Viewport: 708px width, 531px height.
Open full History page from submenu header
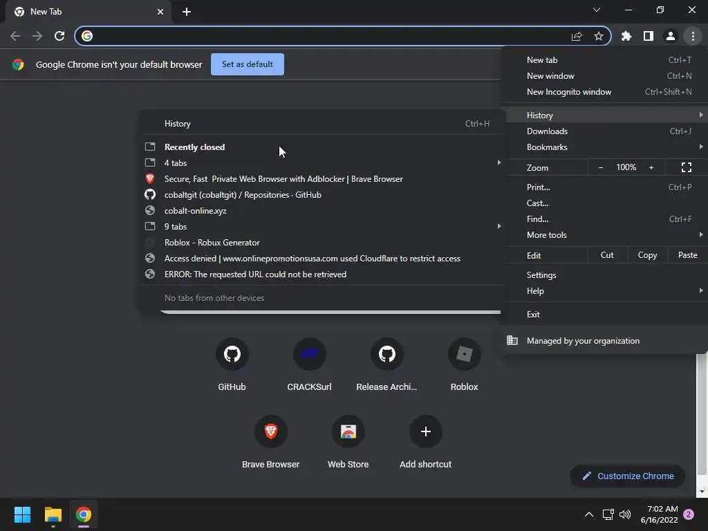pyautogui.click(x=322, y=124)
